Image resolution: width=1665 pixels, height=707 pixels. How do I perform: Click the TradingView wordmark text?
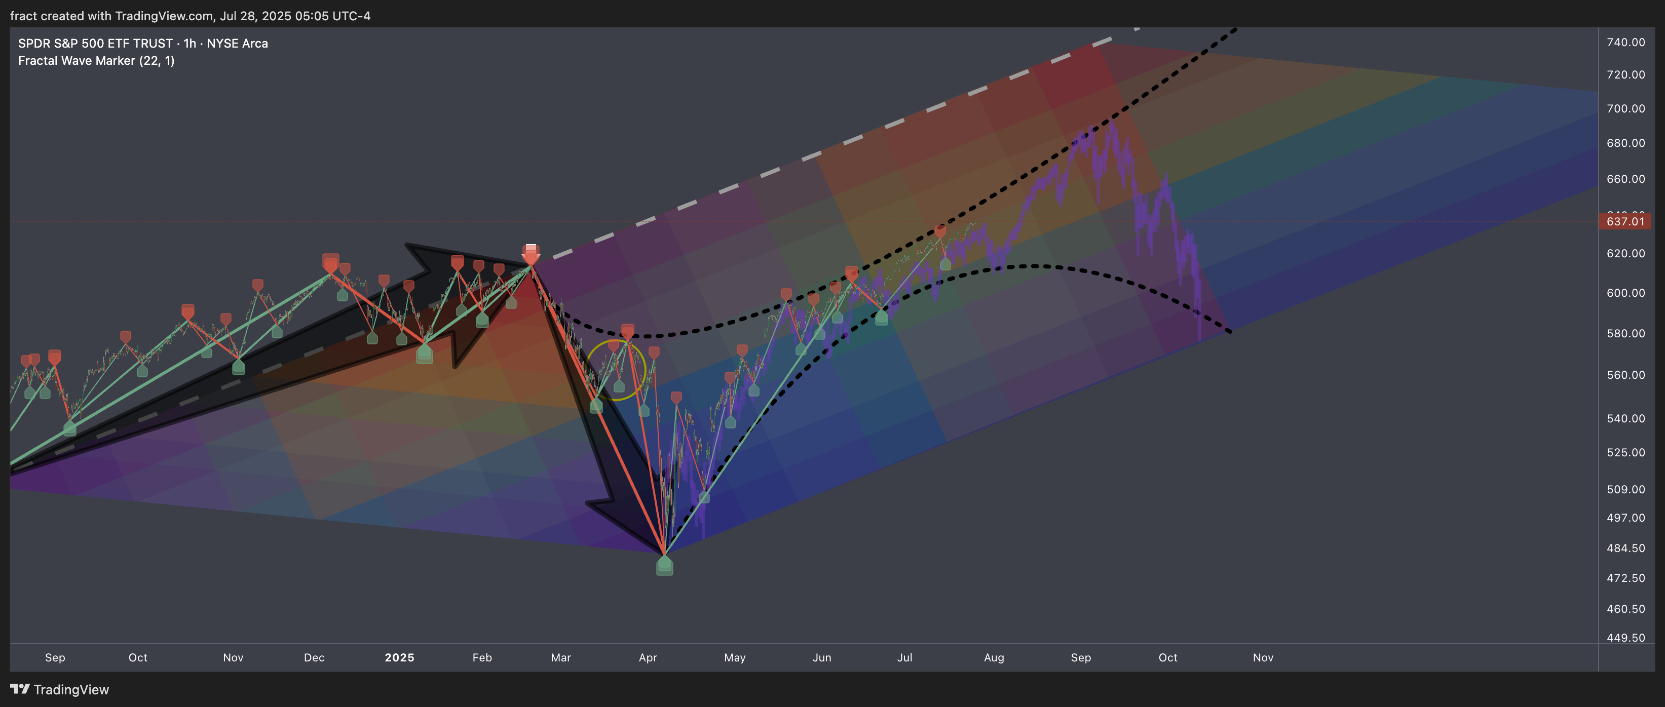pos(71,690)
